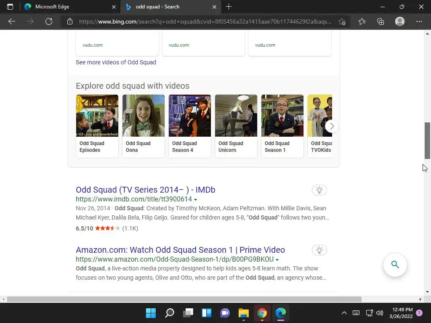The image size is (431, 323).
Task: Open File Explorer from taskbar
Action: (244, 313)
